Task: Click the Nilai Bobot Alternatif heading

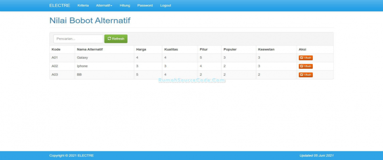Action: (x=90, y=21)
